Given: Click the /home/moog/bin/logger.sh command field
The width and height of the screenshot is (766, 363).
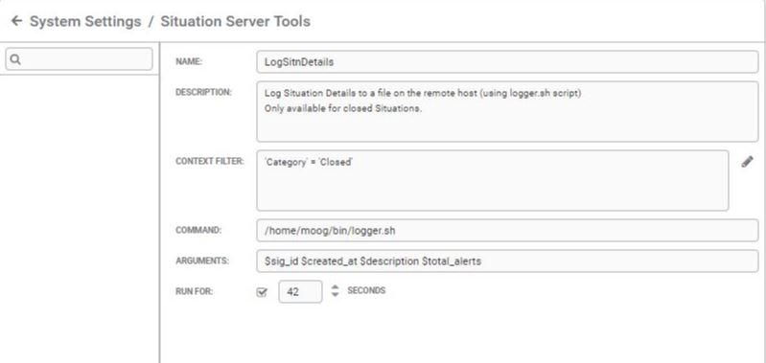Looking at the screenshot, I should (507, 230).
